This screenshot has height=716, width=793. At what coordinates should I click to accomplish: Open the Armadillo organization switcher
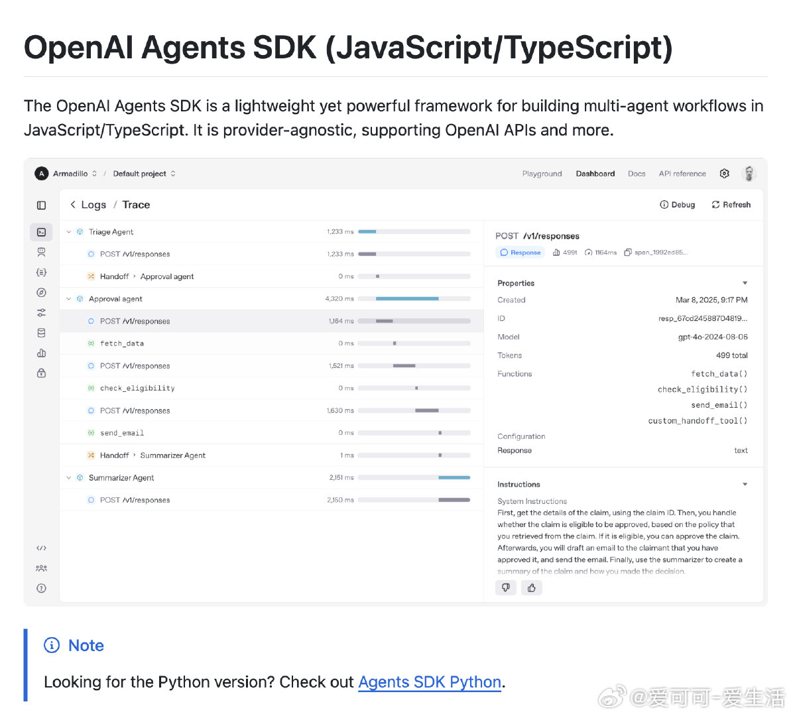tap(75, 174)
